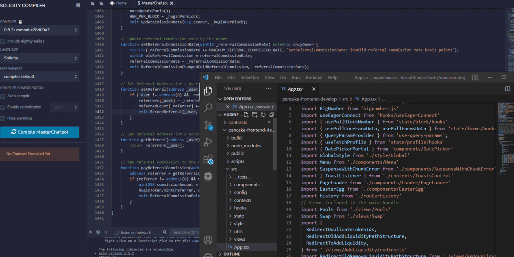Click Compile MasterChef.sol button
This screenshot has height=257, width=514.
pos(40,132)
